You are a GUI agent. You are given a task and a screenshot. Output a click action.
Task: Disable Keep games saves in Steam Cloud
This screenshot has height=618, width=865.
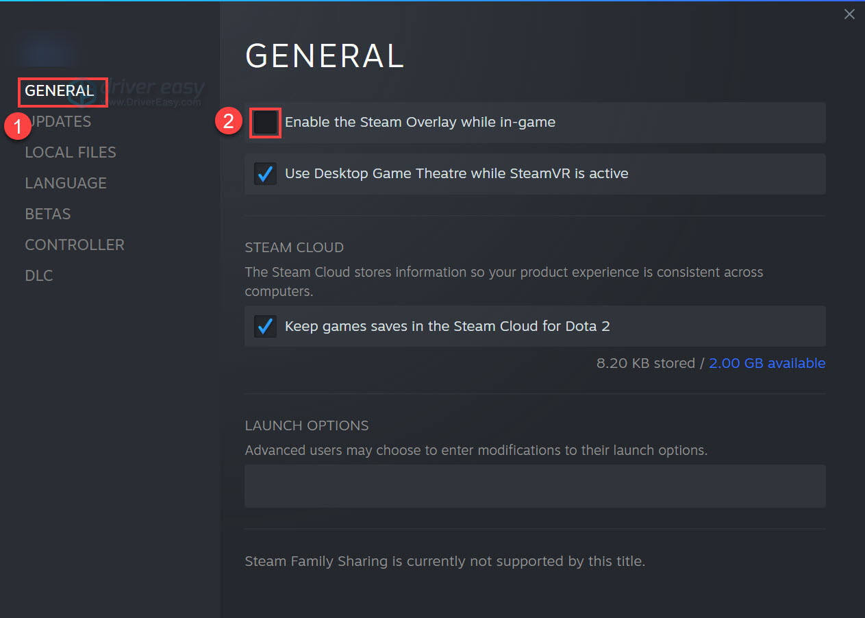265,326
